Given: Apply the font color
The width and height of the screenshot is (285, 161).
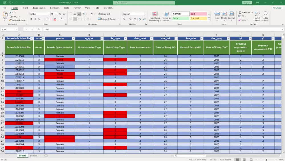Looking at the screenshot, I should [x=62, y=19].
